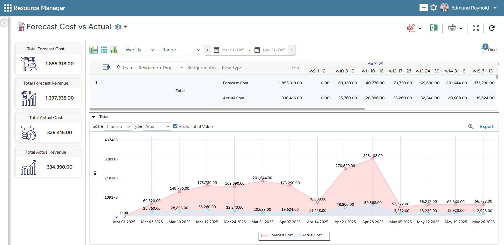Image resolution: width=504 pixels, height=245 pixels.
Task: Click the Forecast Cost vs Actual report icon
Action: [x=21, y=27]
